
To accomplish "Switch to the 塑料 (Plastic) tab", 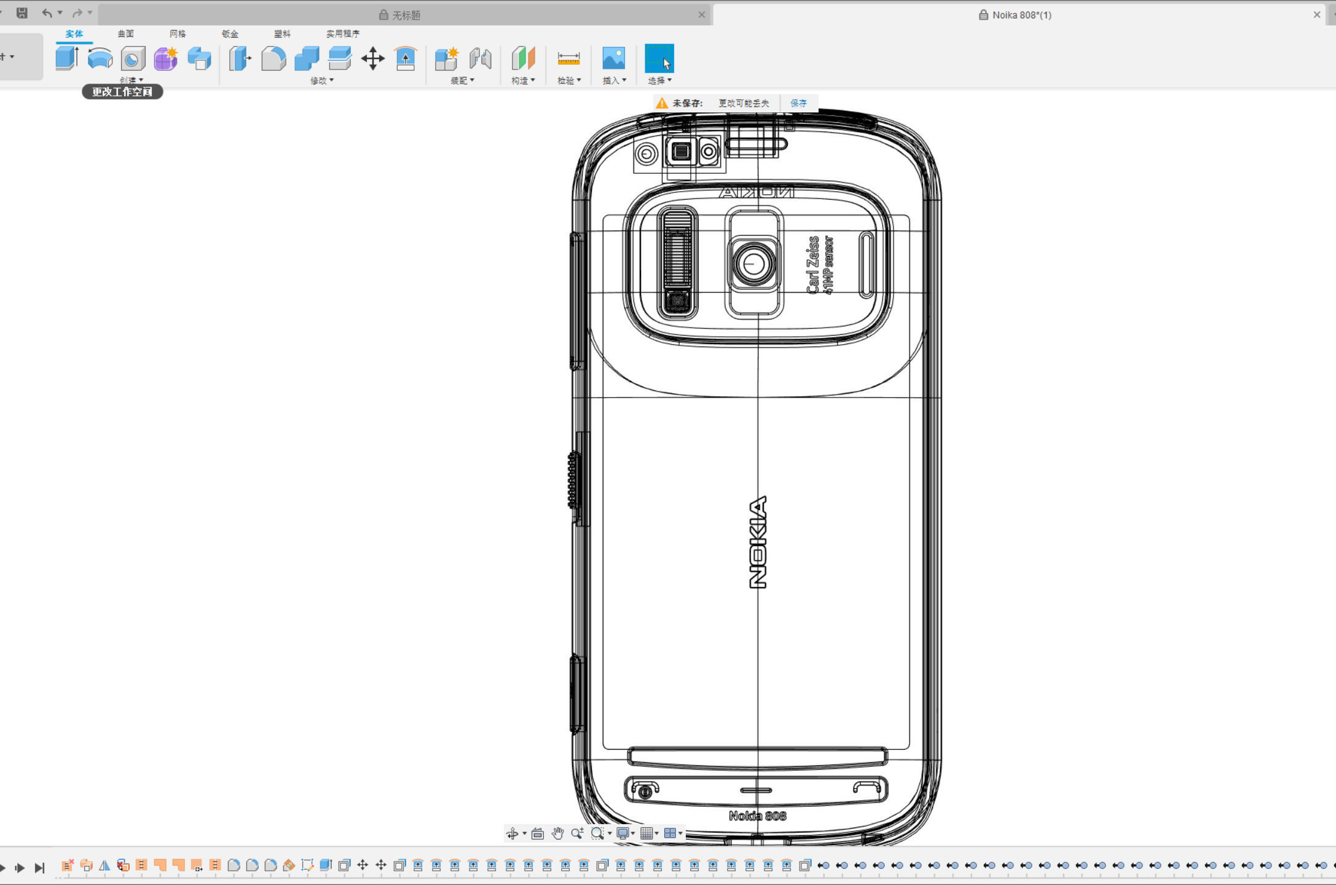I will pyautogui.click(x=282, y=34).
